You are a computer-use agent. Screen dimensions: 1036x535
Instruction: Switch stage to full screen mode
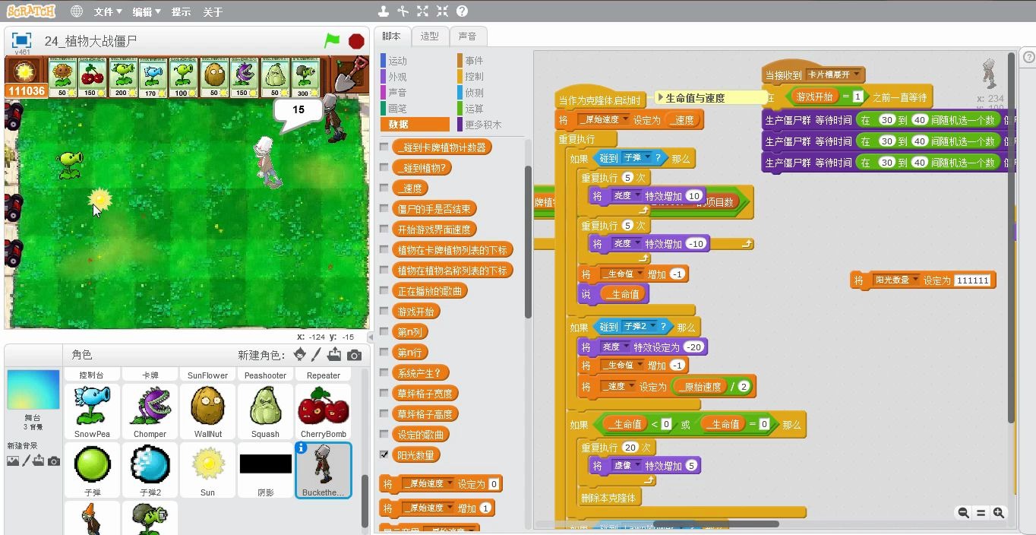[21, 40]
